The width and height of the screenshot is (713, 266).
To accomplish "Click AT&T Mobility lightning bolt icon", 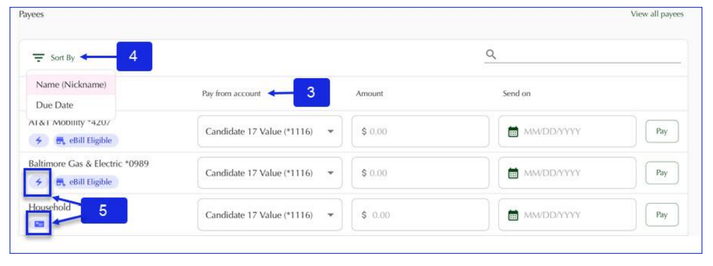I will pyautogui.click(x=39, y=140).
